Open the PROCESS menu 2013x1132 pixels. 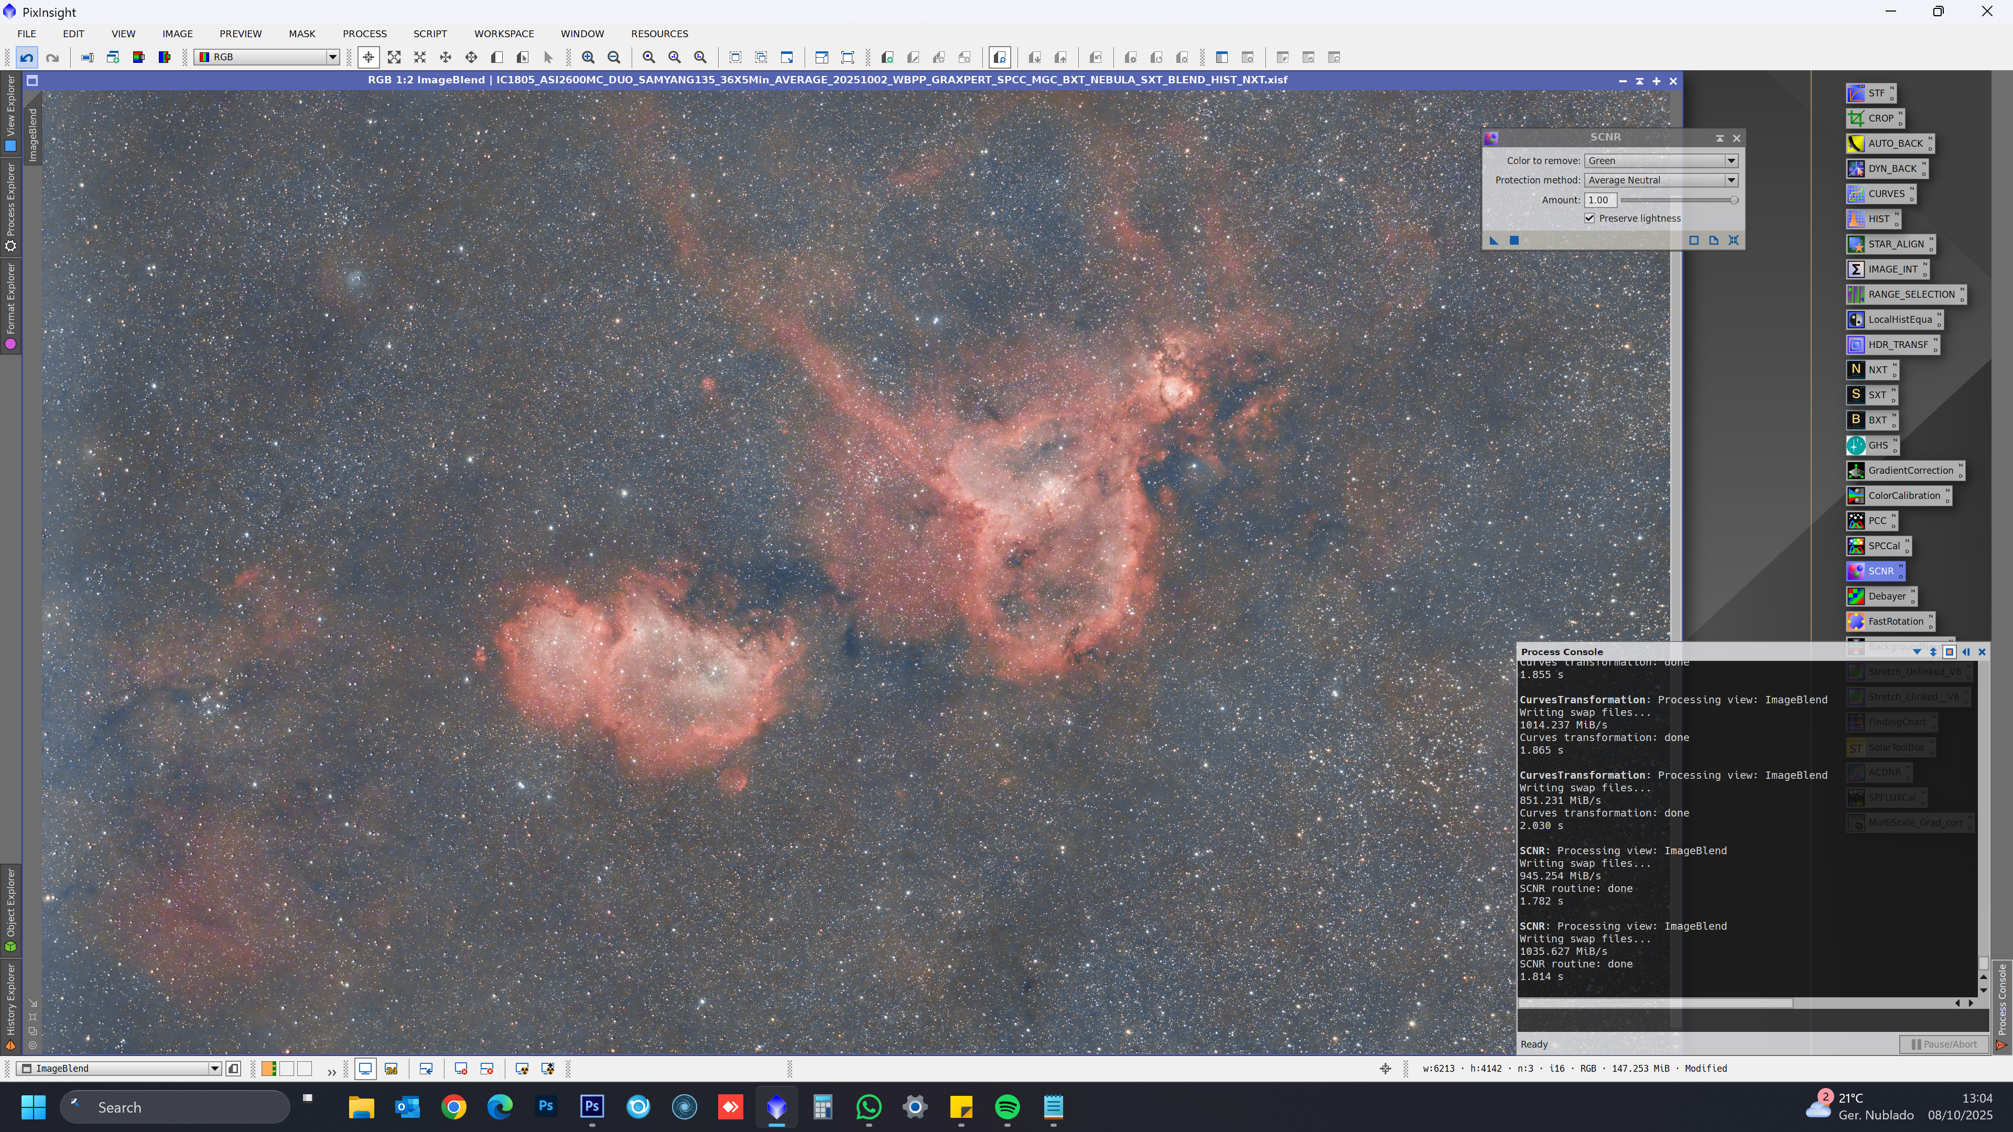[x=364, y=34]
